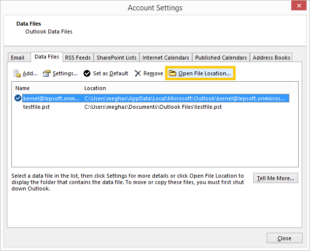Select the kernel@lepsoft.onm... data file name
Viewport: 310px width, 251px height.
point(51,98)
